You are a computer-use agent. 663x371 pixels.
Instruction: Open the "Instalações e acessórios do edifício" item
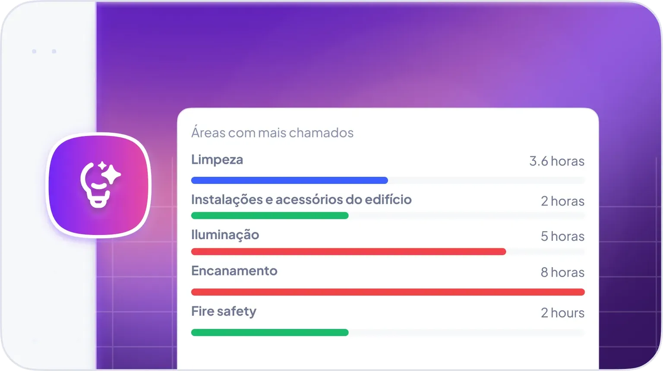(x=301, y=200)
